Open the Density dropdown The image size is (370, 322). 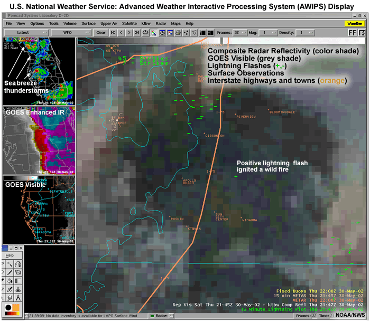click(x=306, y=33)
